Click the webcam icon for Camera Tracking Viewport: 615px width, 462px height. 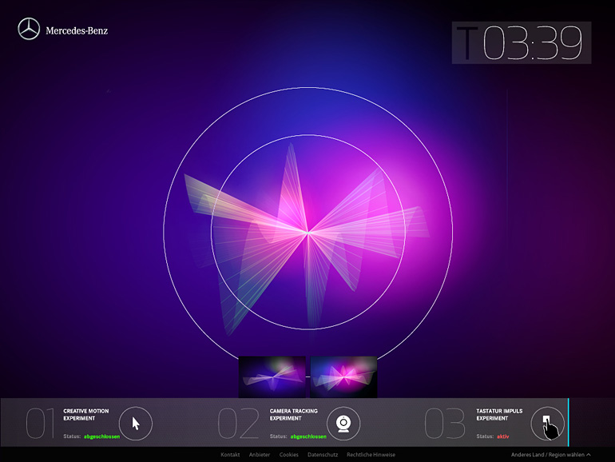343,424
